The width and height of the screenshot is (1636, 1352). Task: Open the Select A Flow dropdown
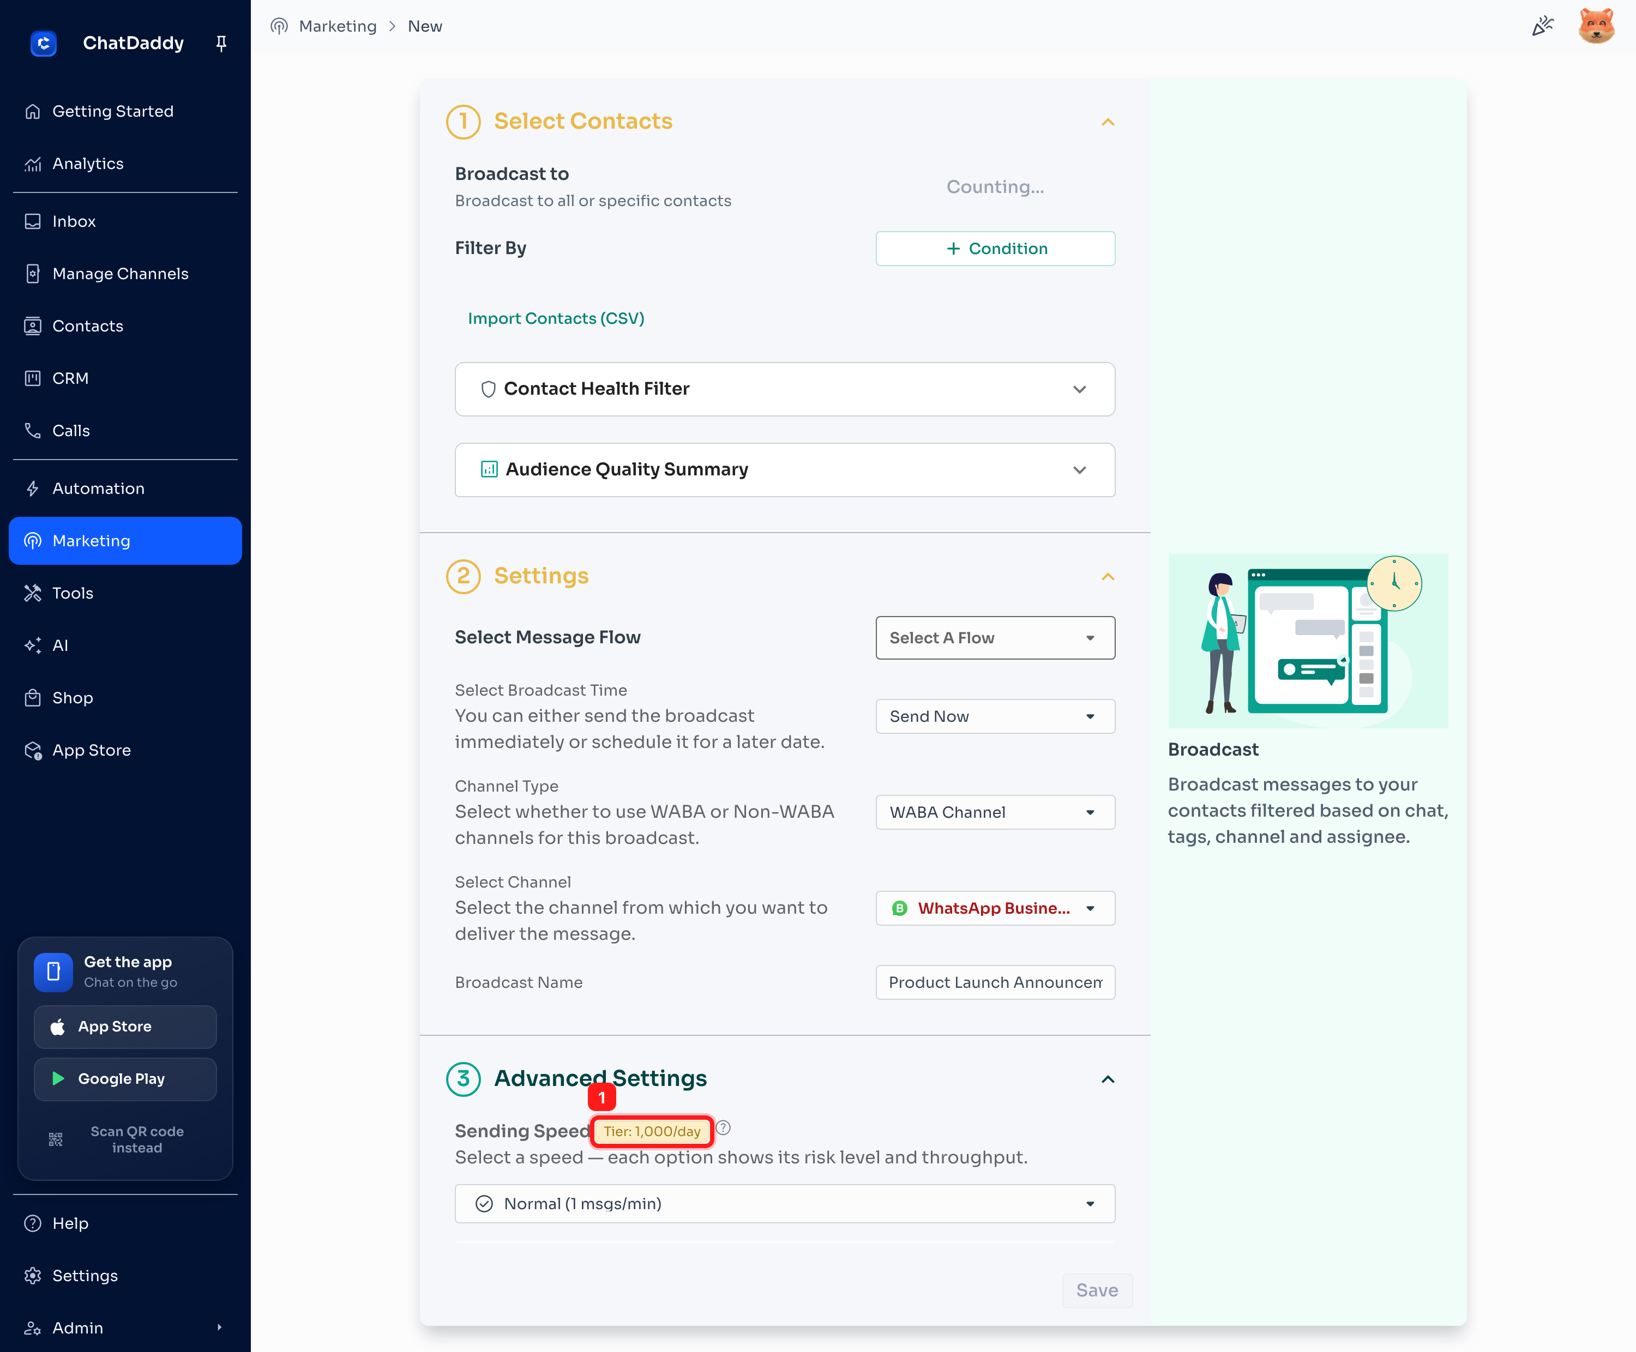(x=995, y=638)
